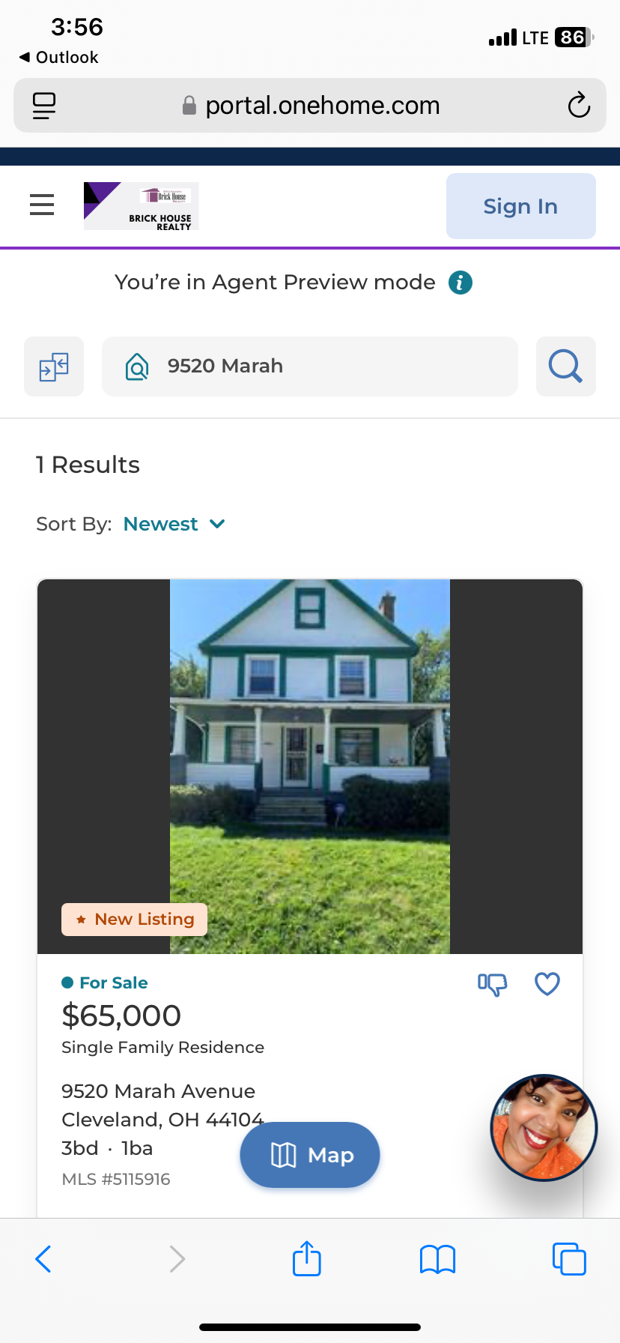Tap Safari share icon
The width and height of the screenshot is (620, 1343).
tap(307, 1258)
